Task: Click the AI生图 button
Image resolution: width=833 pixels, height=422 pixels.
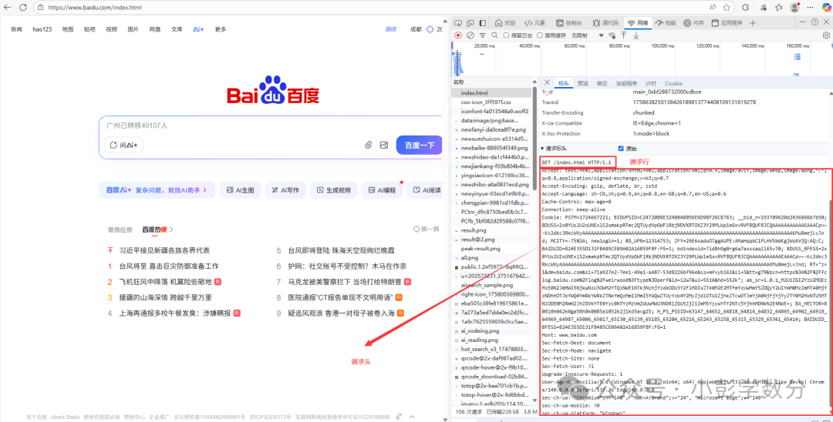Action: [240, 189]
